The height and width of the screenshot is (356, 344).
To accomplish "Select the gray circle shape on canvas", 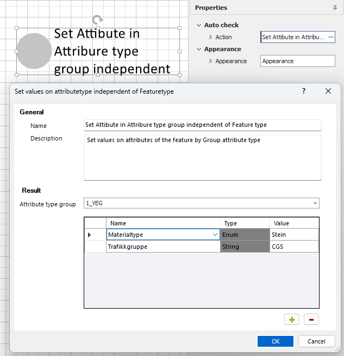I will click(34, 51).
